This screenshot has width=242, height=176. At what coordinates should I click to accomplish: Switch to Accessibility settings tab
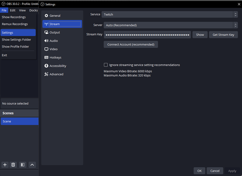(62, 66)
